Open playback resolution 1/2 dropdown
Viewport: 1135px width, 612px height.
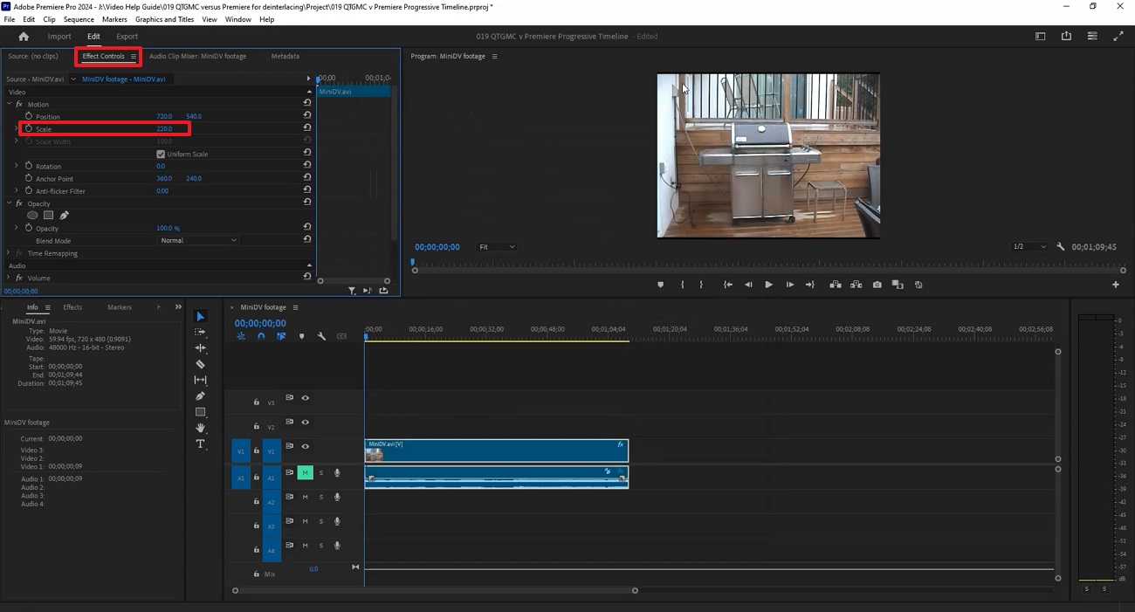click(x=1028, y=247)
